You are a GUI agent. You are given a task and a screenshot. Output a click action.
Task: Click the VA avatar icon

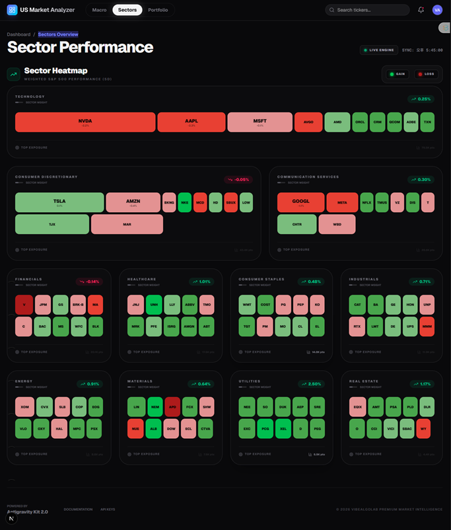pyautogui.click(x=437, y=9)
